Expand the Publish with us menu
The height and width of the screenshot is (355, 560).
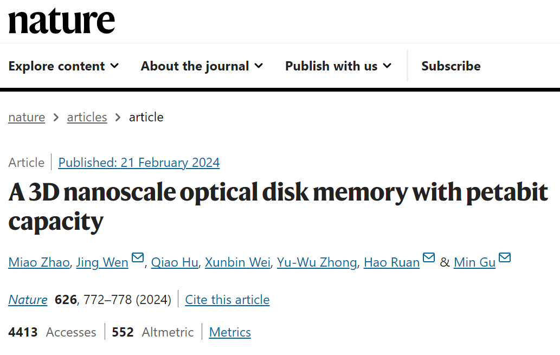[x=338, y=66]
